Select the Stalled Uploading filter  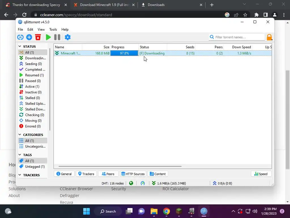(33, 103)
